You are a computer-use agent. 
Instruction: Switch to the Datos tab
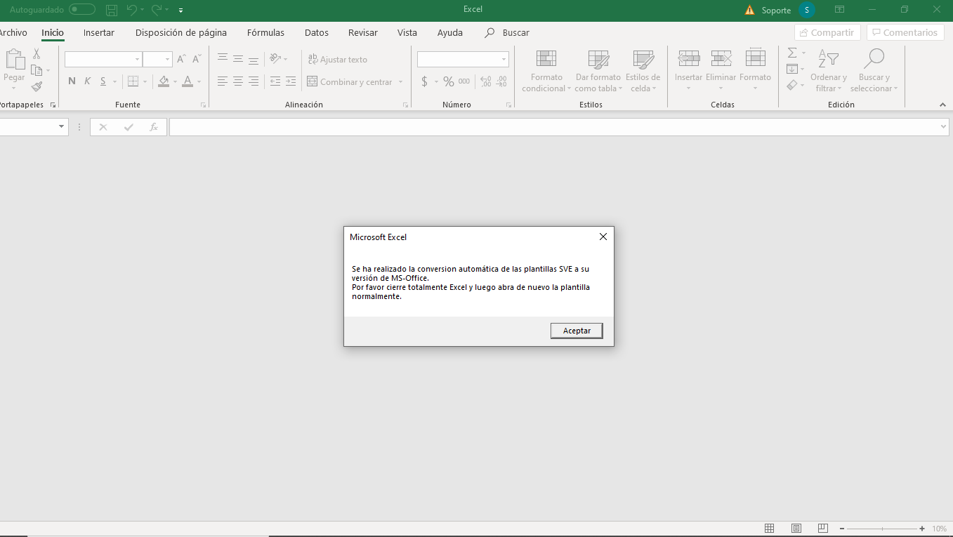(317, 32)
